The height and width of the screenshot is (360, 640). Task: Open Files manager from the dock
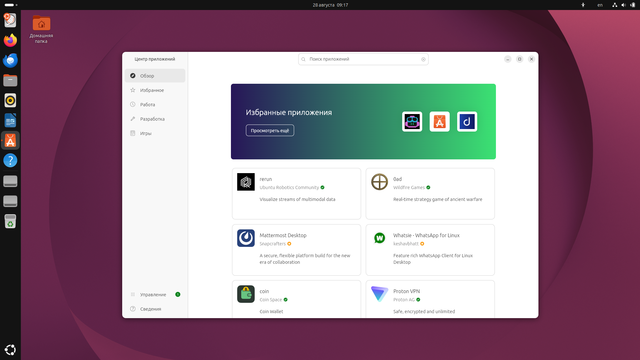click(10, 80)
